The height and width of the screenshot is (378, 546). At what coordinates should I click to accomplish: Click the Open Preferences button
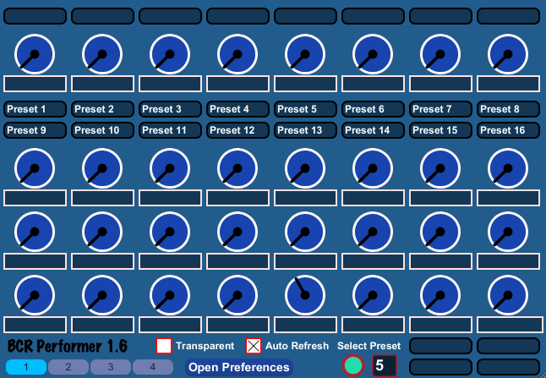(x=239, y=367)
